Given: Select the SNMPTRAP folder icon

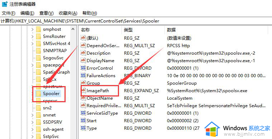Looking at the screenshot, I should [x=38, y=51].
